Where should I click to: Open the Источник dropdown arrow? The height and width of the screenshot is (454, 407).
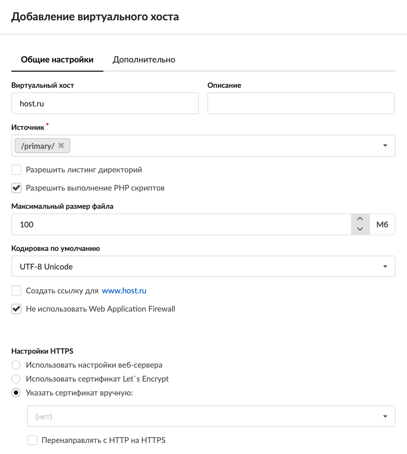385,146
